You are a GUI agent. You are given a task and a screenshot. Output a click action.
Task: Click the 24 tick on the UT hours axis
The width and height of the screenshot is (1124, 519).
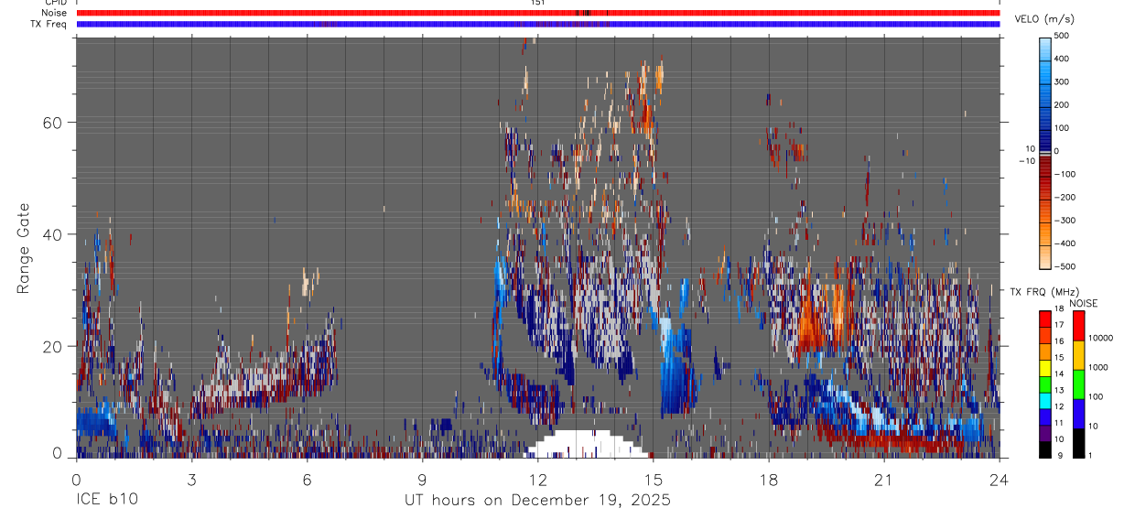pos(999,478)
